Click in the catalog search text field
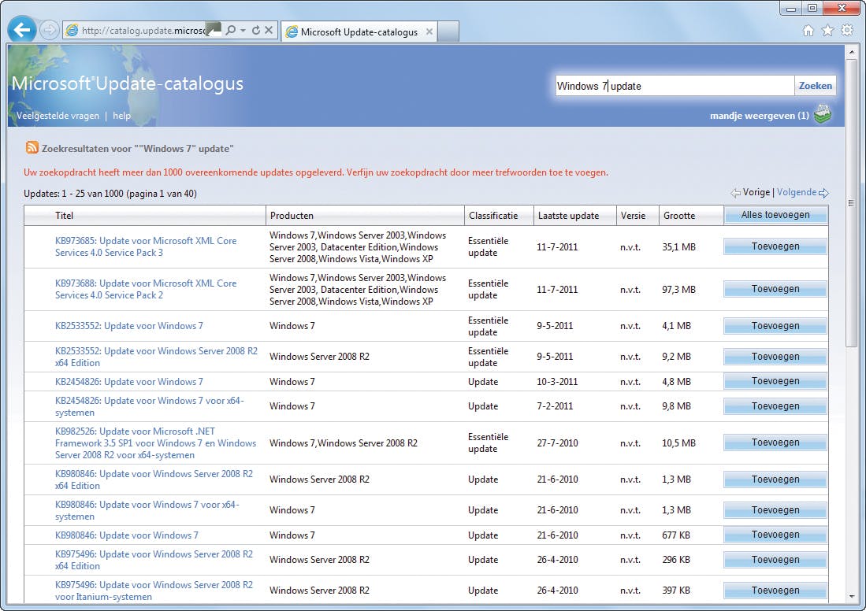The height and width of the screenshot is (611, 866). (x=674, y=86)
